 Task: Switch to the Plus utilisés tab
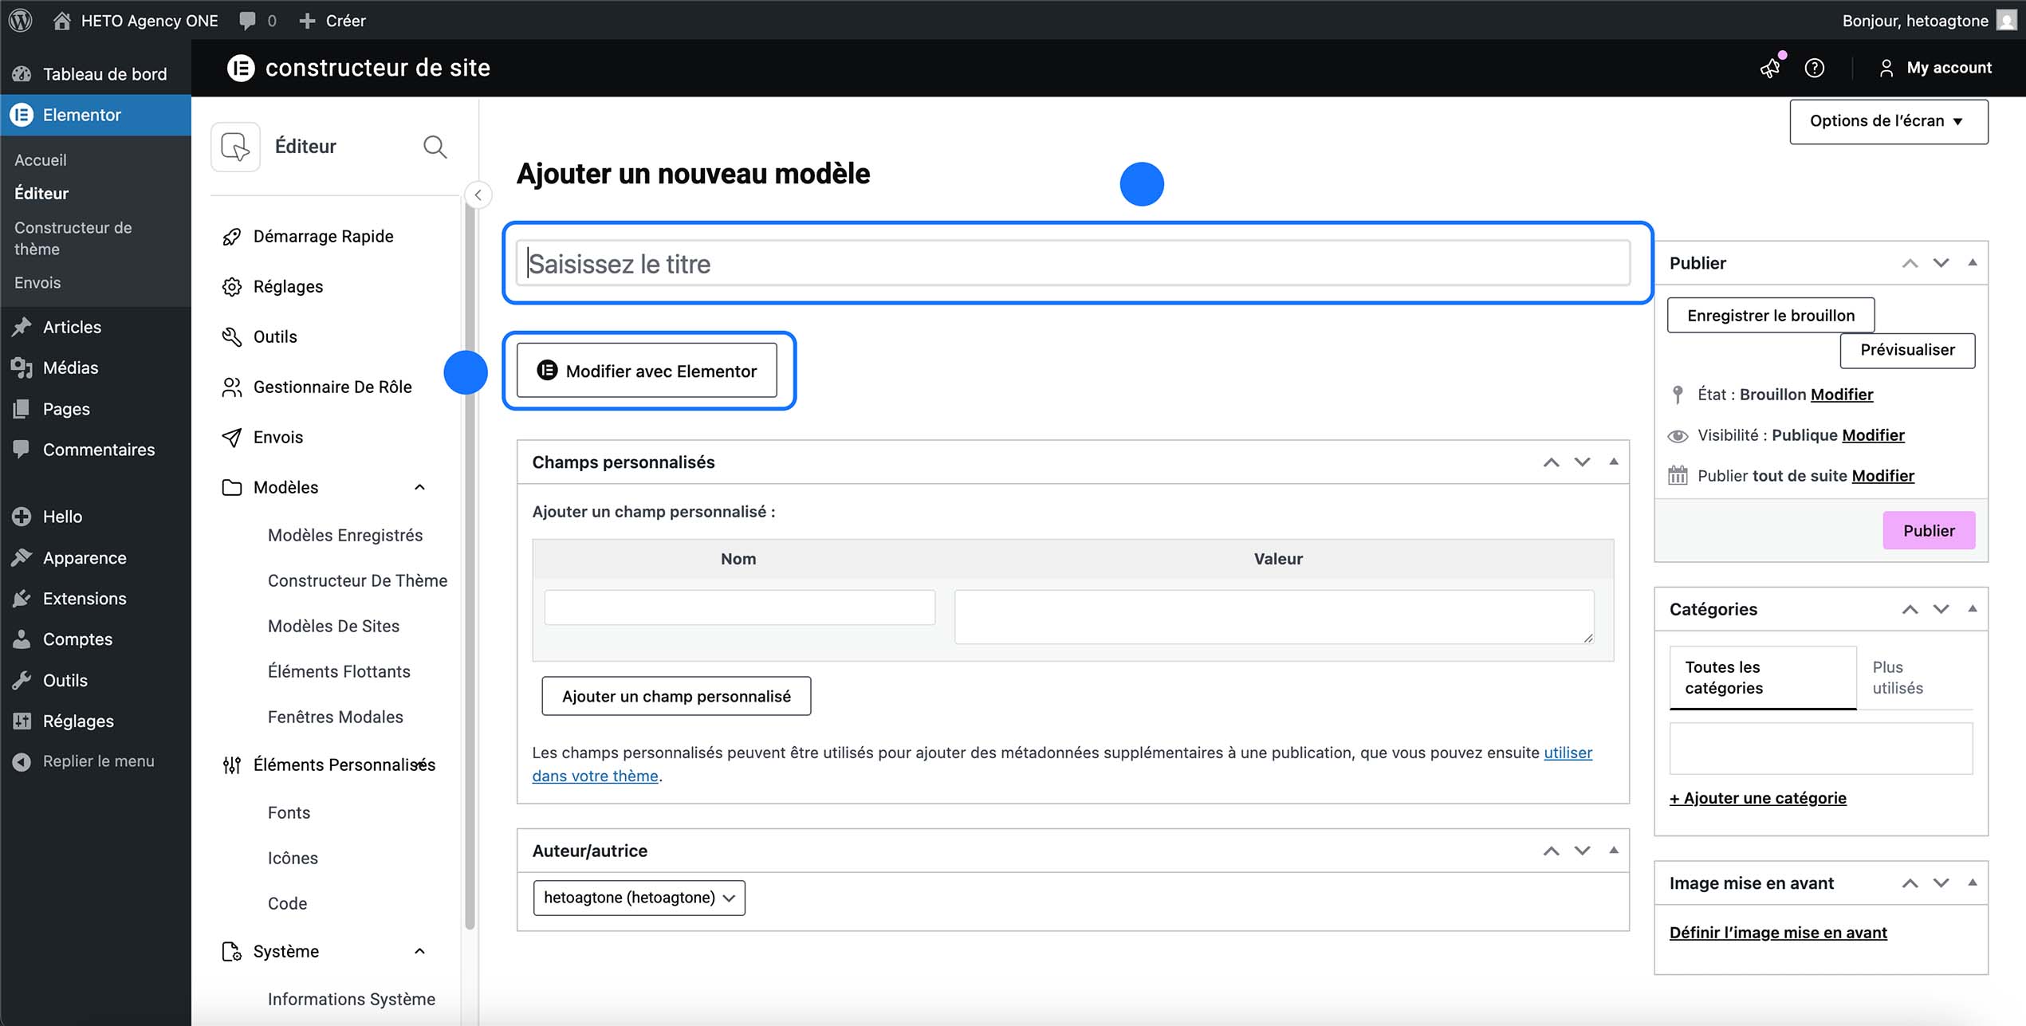[x=1895, y=677]
